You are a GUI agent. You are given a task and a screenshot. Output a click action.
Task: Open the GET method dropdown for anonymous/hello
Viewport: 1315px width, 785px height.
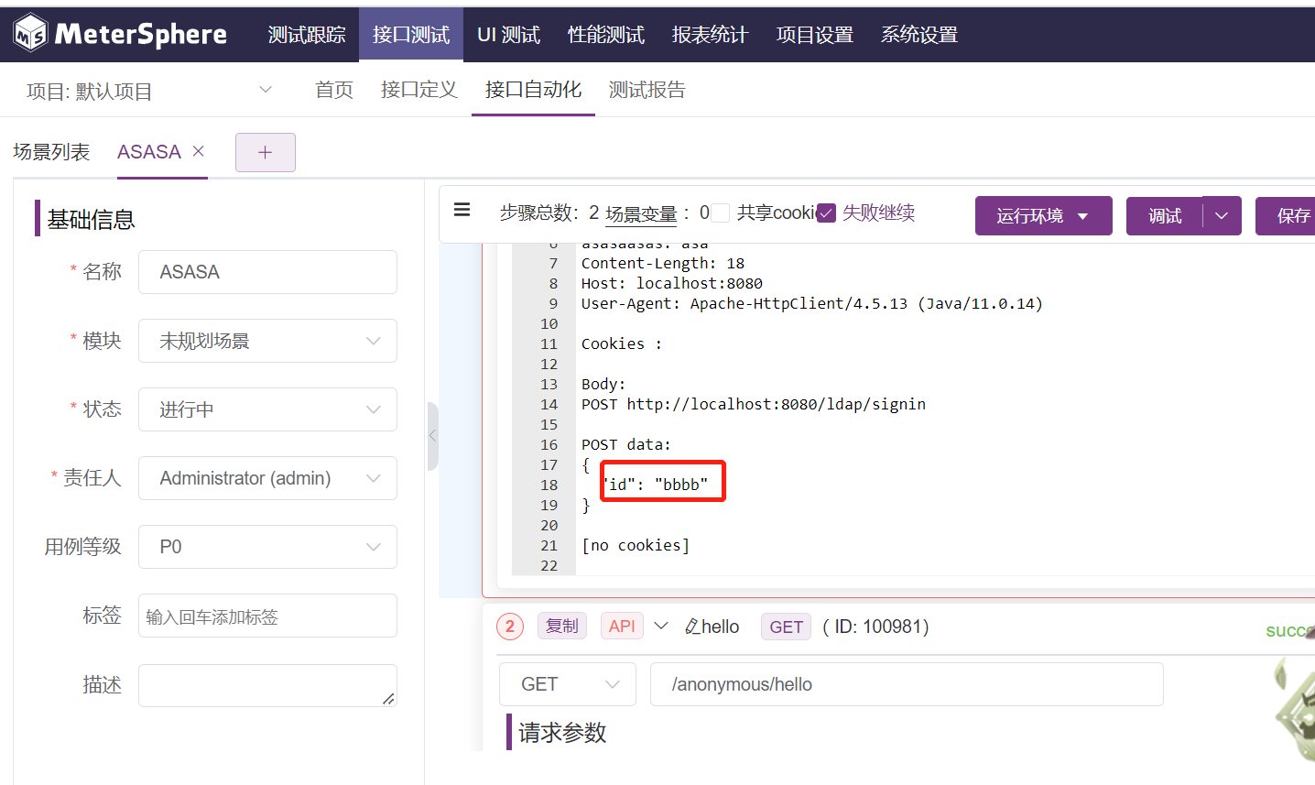[x=567, y=683]
